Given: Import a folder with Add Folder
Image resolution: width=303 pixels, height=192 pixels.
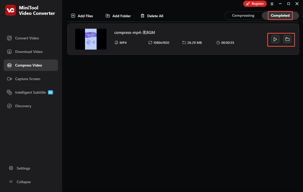Looking at the screenshot, I should point(118,16).
